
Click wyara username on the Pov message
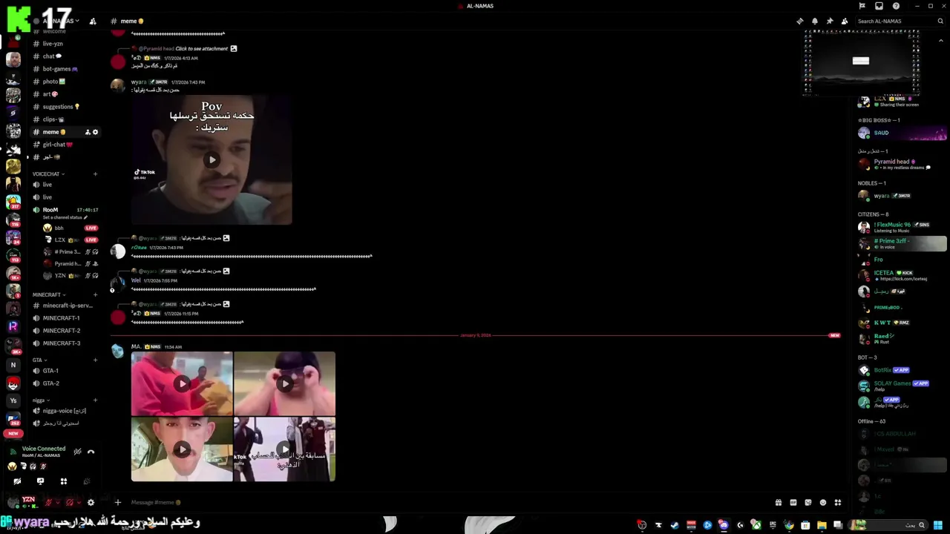pyautogui.click(x=139, y=82)
